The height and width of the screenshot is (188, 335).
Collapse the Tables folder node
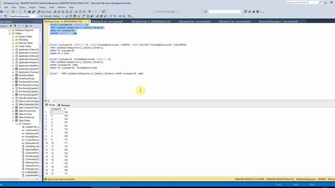pos(9,33)
